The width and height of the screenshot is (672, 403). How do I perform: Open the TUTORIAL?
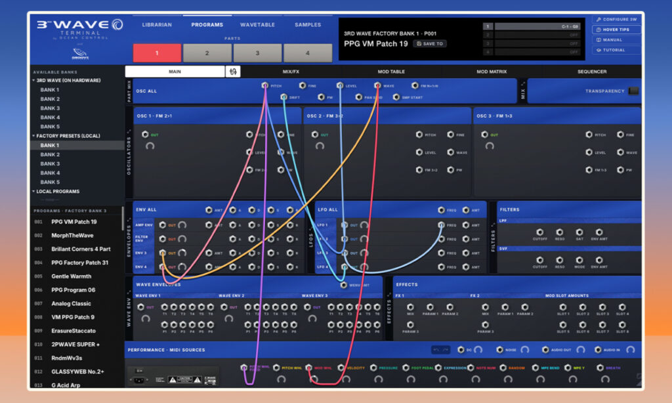point(616,50)
